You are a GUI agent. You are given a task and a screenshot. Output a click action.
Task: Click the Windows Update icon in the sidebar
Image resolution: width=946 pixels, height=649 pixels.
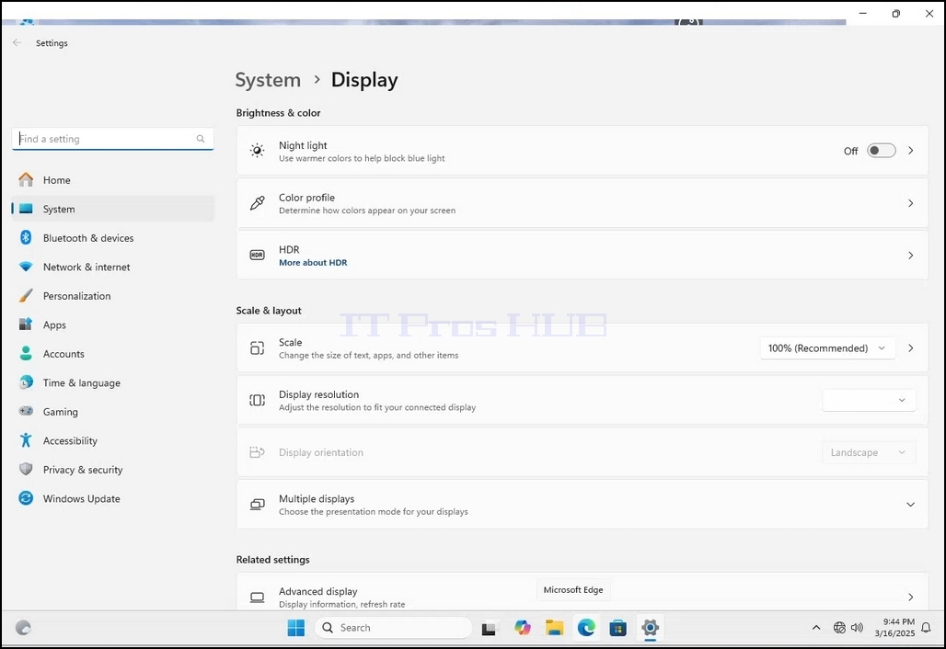pos(26,498)
